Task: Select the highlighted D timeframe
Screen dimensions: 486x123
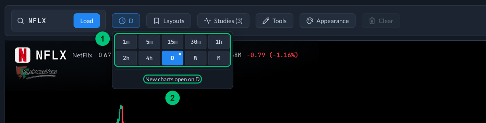Action: click(172, 58)
